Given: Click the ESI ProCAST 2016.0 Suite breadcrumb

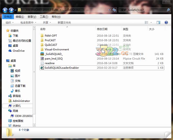Looking at the screenshot, I should (42, 10).
